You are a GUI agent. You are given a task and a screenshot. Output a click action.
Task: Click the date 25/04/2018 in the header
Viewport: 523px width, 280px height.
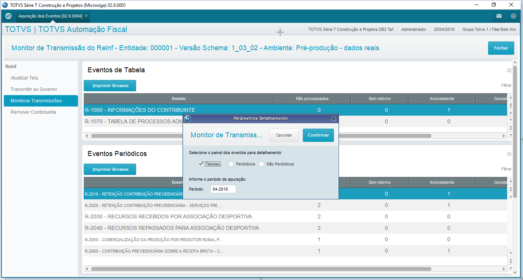(x=444, y=29)
